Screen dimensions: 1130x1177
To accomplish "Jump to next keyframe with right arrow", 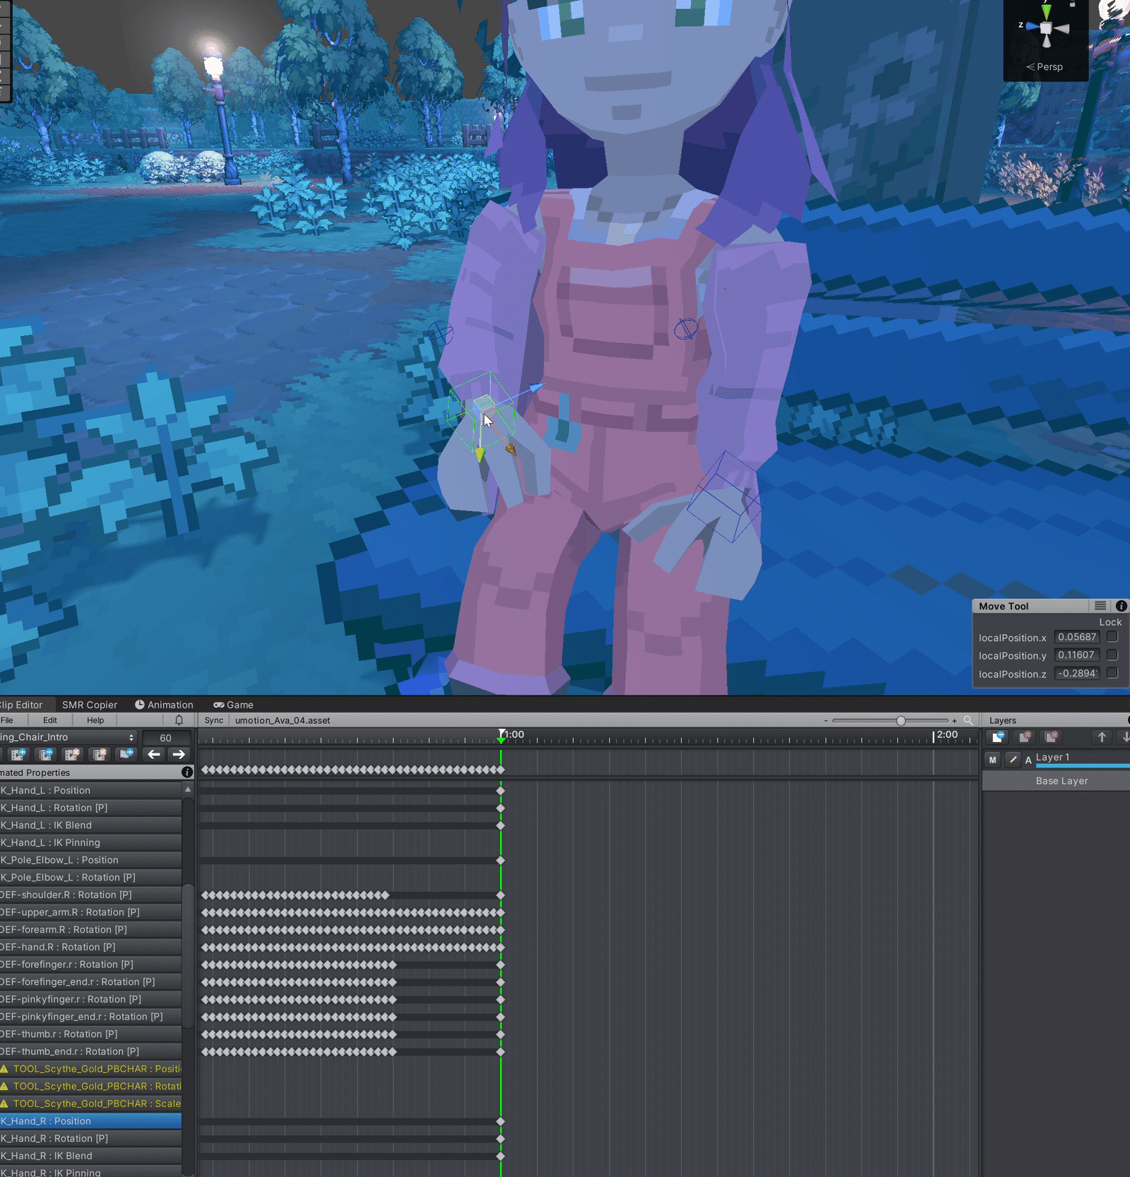I will 179,754.
